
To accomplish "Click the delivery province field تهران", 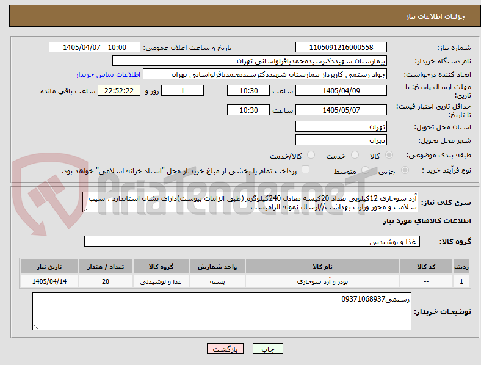I will tap(341, 127).
